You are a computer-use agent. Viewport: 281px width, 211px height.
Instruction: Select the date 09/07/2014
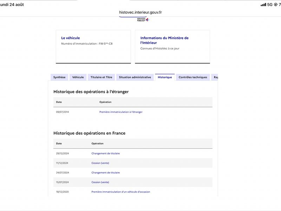point(63,112)
